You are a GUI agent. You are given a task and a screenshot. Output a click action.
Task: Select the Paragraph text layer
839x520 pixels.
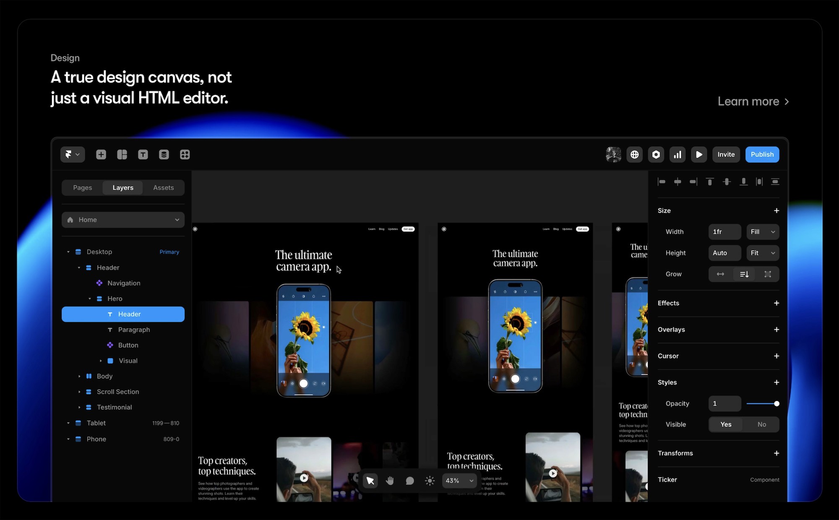[123, 330]
